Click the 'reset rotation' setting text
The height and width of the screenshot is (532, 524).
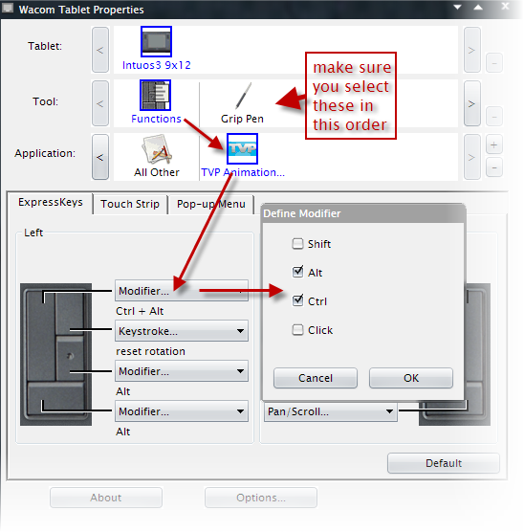tap(150, 351)
